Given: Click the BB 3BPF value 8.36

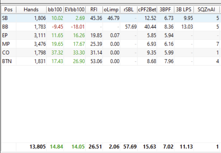Looking at the screenshot, I should pyautogui.click(x=169, y=27).
